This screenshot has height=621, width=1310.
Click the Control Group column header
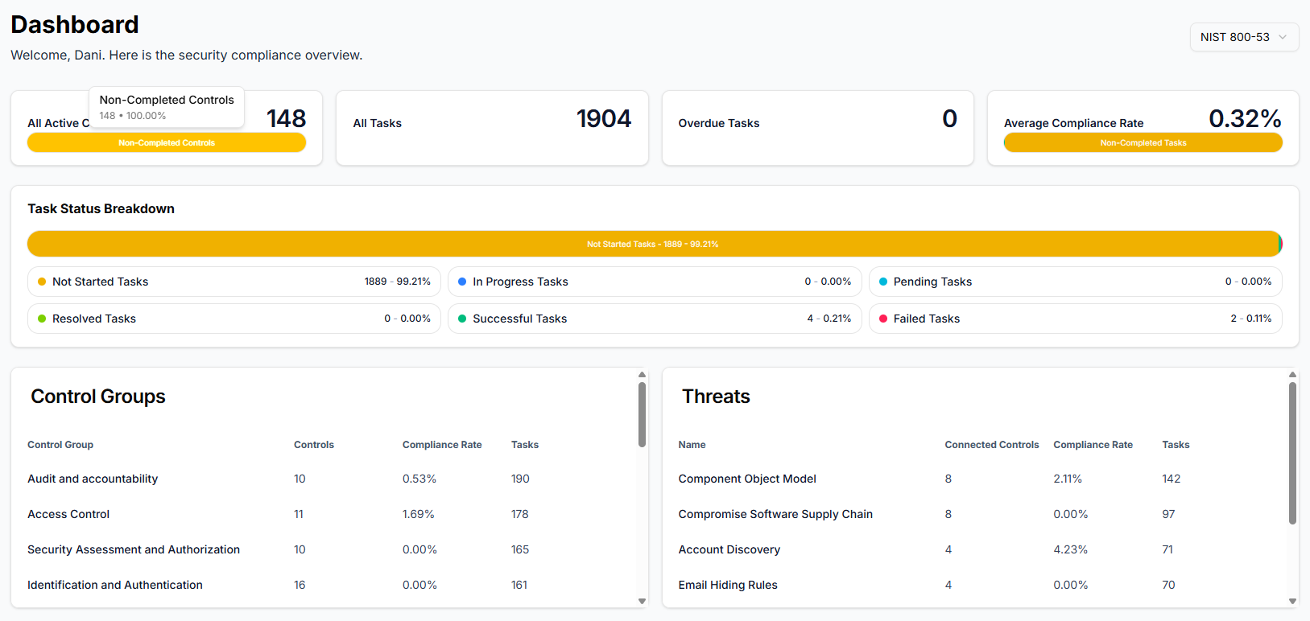pyautogui.click(x=60, y=445)
